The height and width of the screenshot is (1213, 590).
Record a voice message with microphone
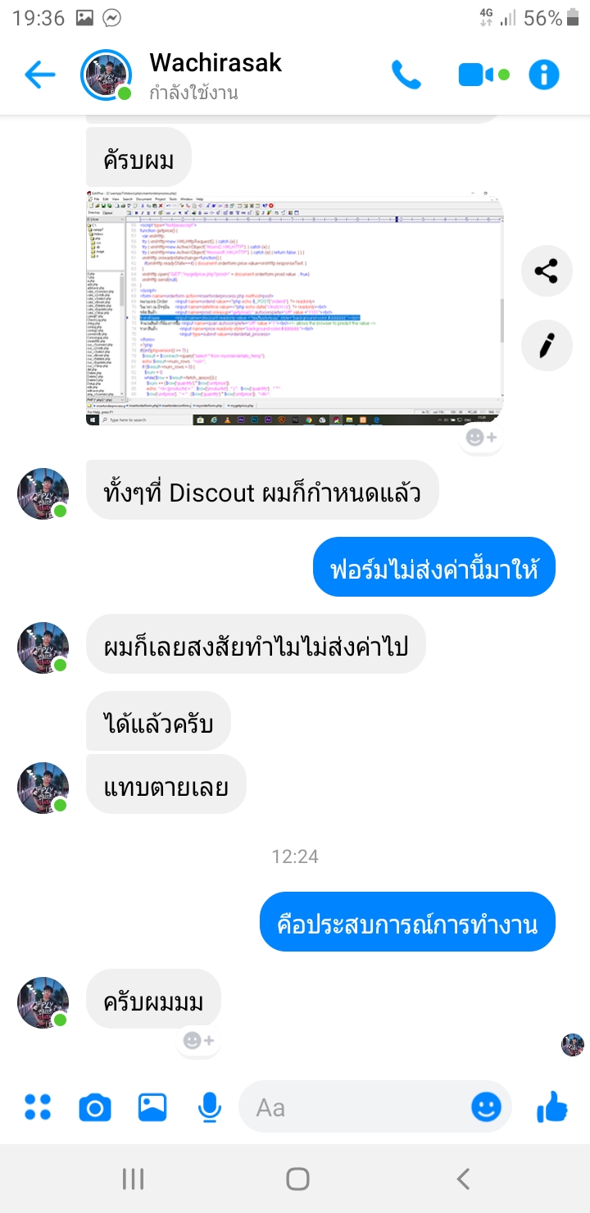210,1108
